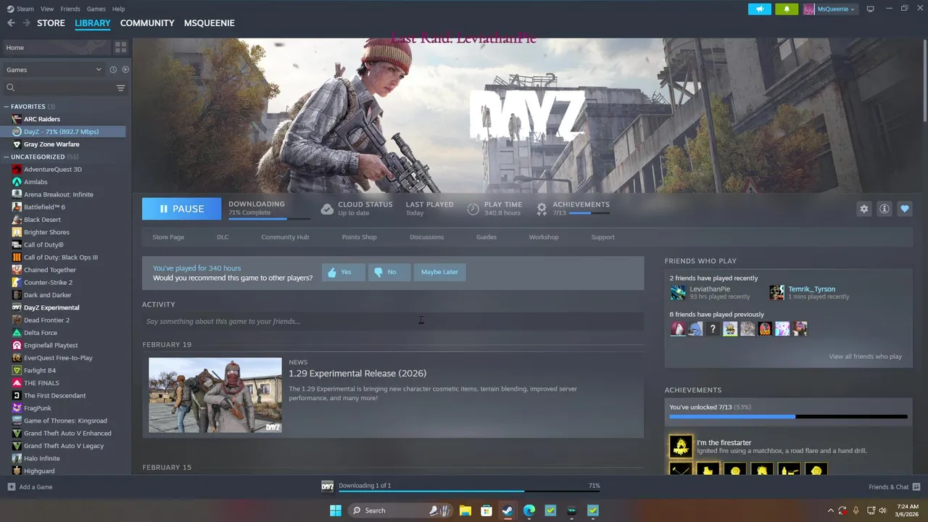Open Microsoft Edge from taskbar

529,510
